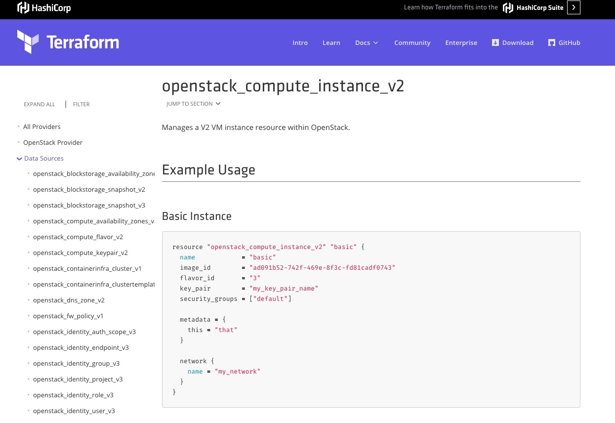The image size is (615, 423).
Task: Go to the Learn nav item
Action: pos(331,42)
